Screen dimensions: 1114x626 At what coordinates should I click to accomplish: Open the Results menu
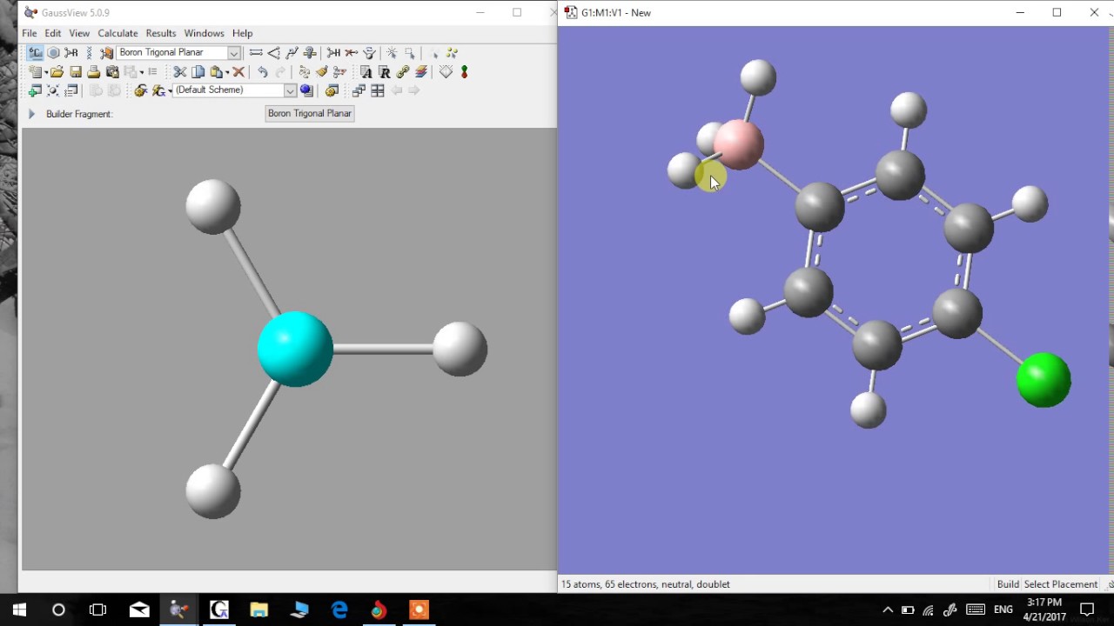(161, 33)
